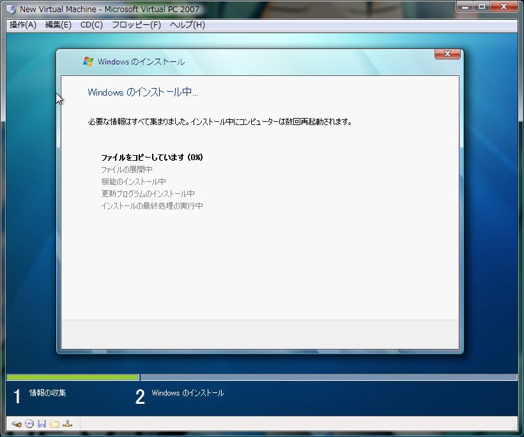Click the hard disk activity icon in status bar
524x437 pixels.
coord(17,424)
